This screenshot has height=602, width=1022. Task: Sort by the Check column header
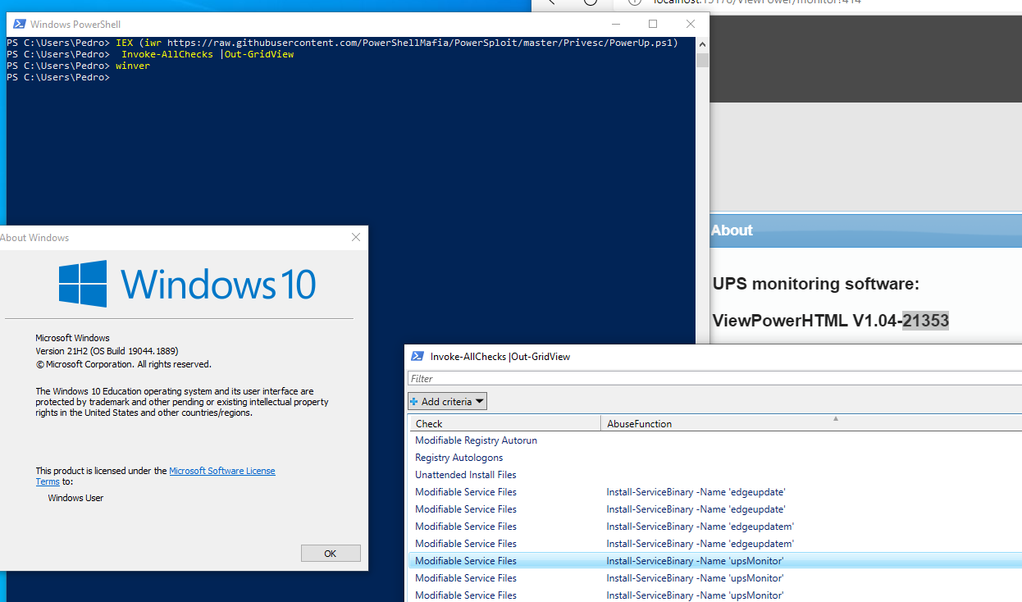pyautogui.click(x=505, y=423)
